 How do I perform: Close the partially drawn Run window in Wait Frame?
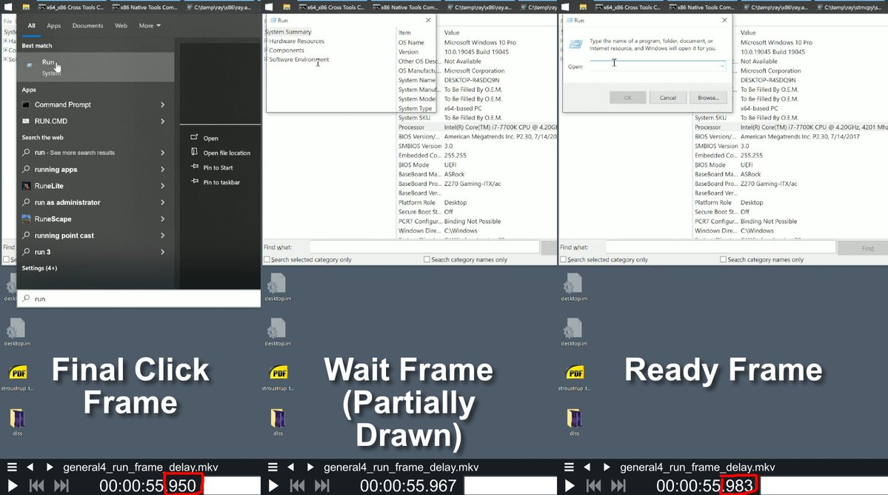428,20
